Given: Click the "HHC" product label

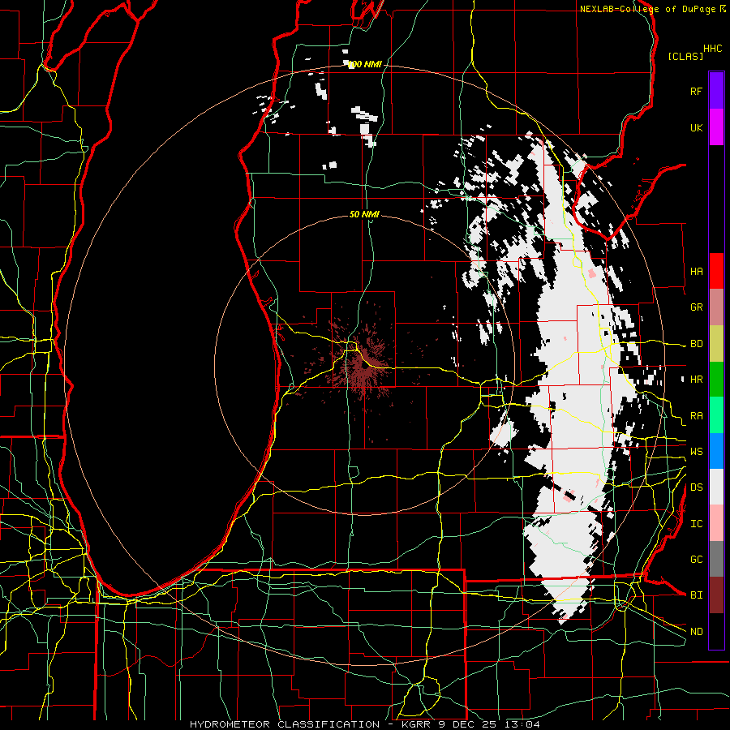Looking at the screenshot, I should [x=713, y=49].
